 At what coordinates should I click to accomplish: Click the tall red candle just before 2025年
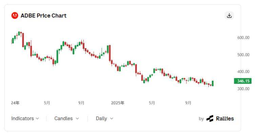(109, 53)
